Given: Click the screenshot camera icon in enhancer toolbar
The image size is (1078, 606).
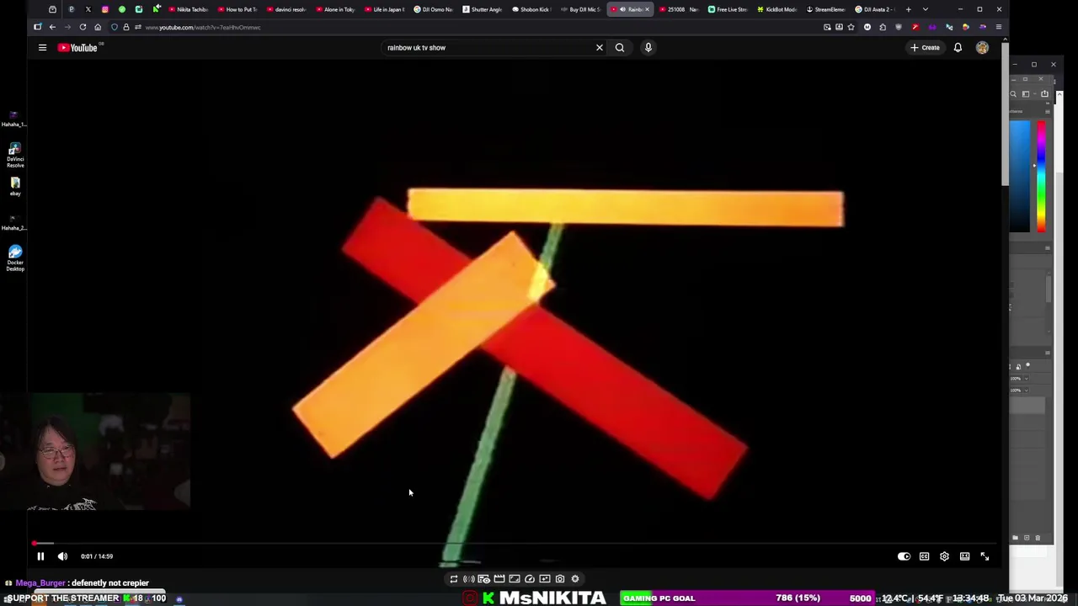Looking at the screenshot, I should (x=560, y=579).
